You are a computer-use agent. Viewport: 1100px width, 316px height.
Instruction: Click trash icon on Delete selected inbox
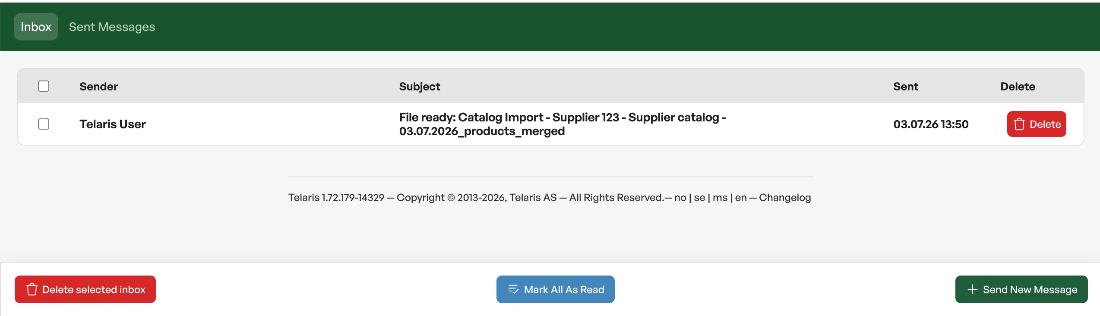pyautogui.click(x=32, y=289)
